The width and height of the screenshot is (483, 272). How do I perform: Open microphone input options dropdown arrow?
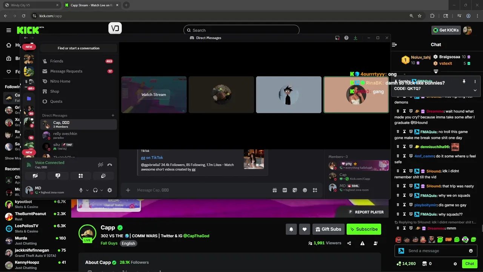(x=87, y=190)
